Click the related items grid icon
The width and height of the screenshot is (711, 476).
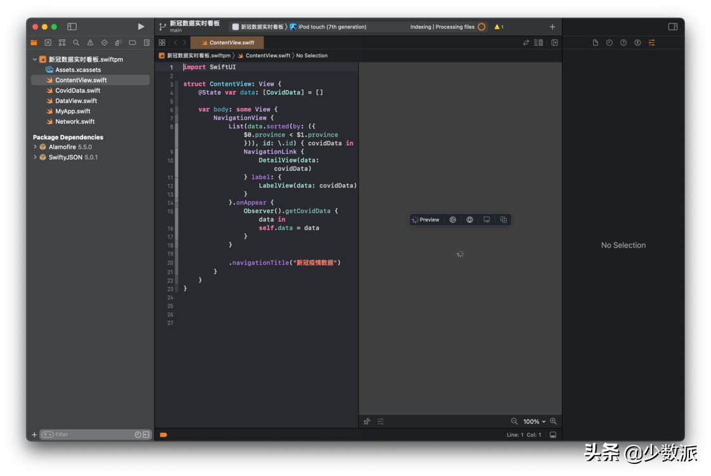click(x=162, y=43)
